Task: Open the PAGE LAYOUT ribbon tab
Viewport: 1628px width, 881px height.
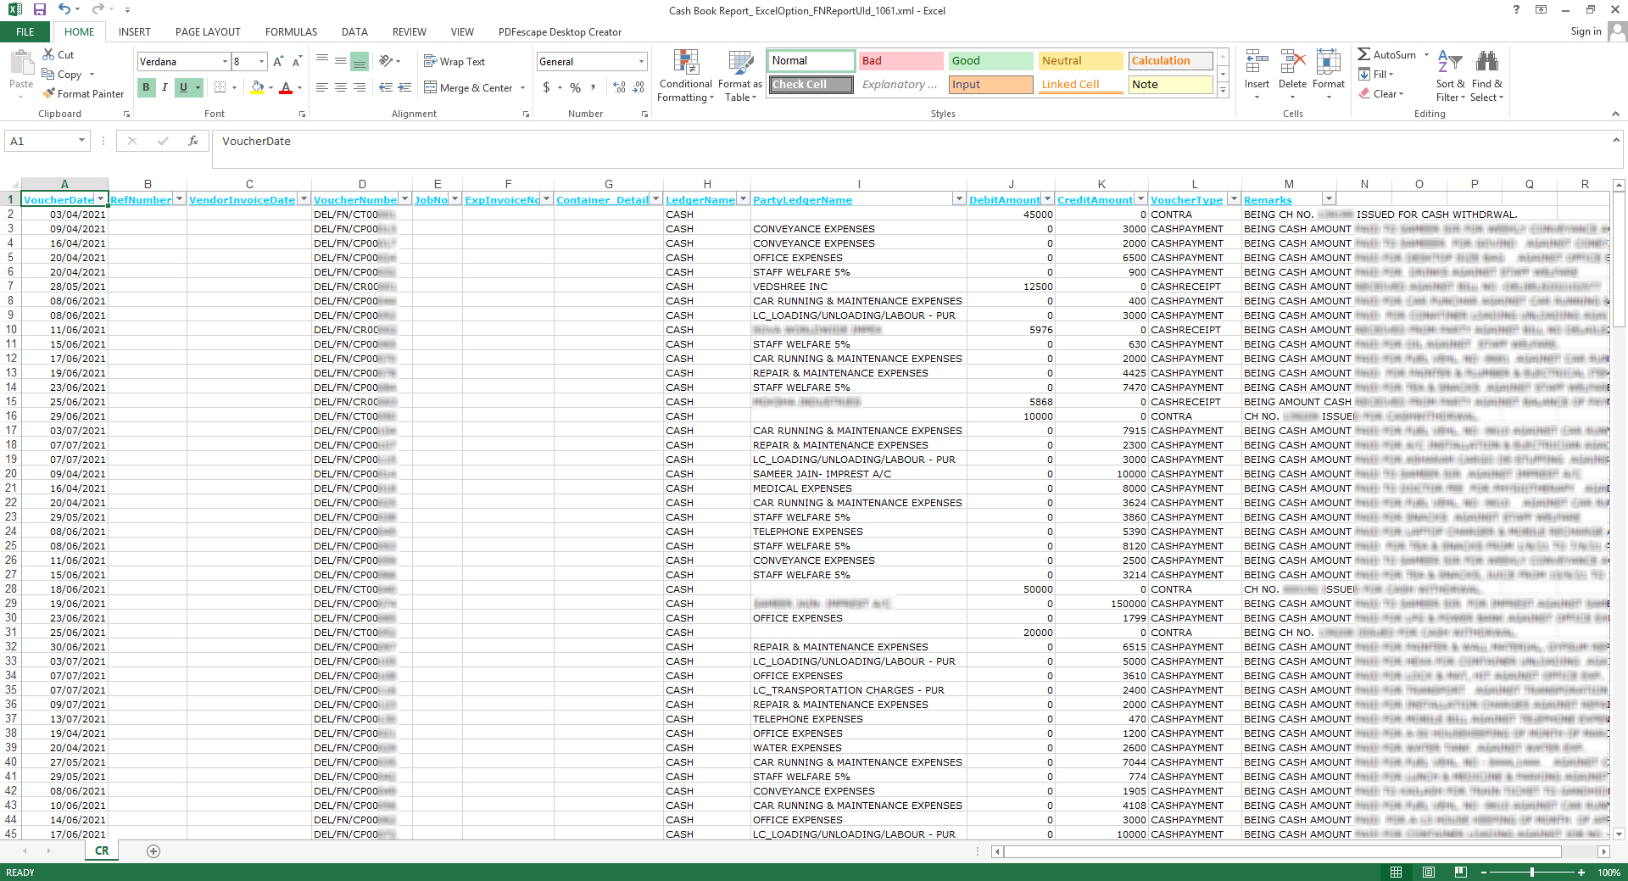Action: tap(208, 32)
